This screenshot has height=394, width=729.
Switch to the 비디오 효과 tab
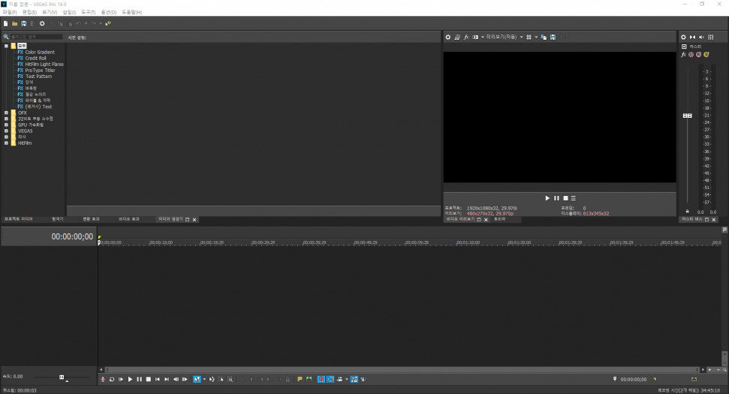click(x=129, y=219)
